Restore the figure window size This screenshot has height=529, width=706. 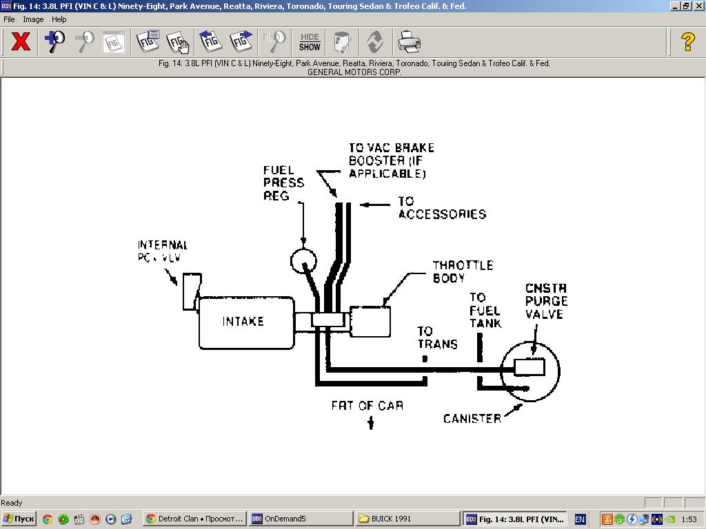[x=686, y=6]
